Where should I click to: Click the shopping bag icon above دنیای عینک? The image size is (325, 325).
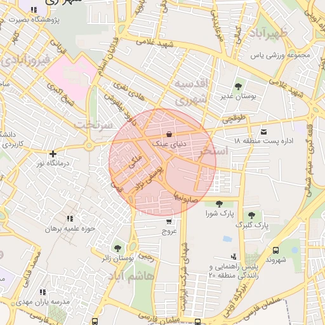point(169,134)
